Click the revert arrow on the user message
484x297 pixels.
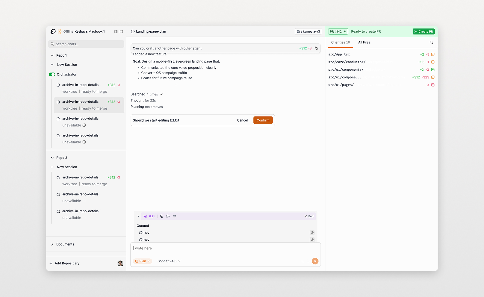coord(316,48)
